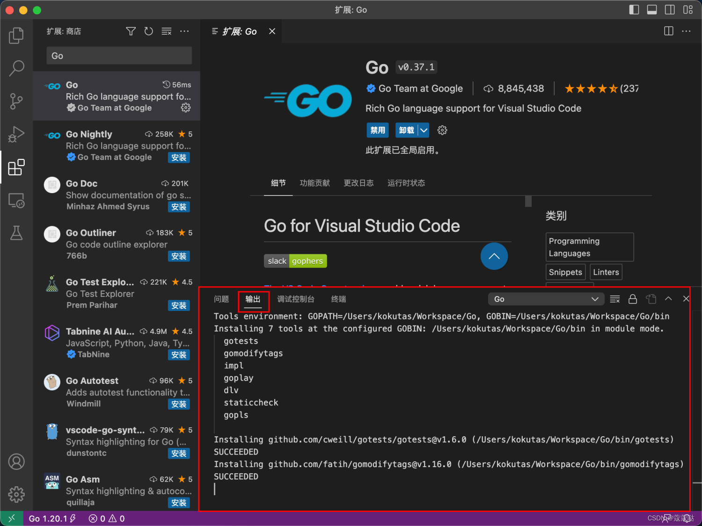Open the Run and Debug view
This screenshot has height=526, width=702.
coord(16,134)
